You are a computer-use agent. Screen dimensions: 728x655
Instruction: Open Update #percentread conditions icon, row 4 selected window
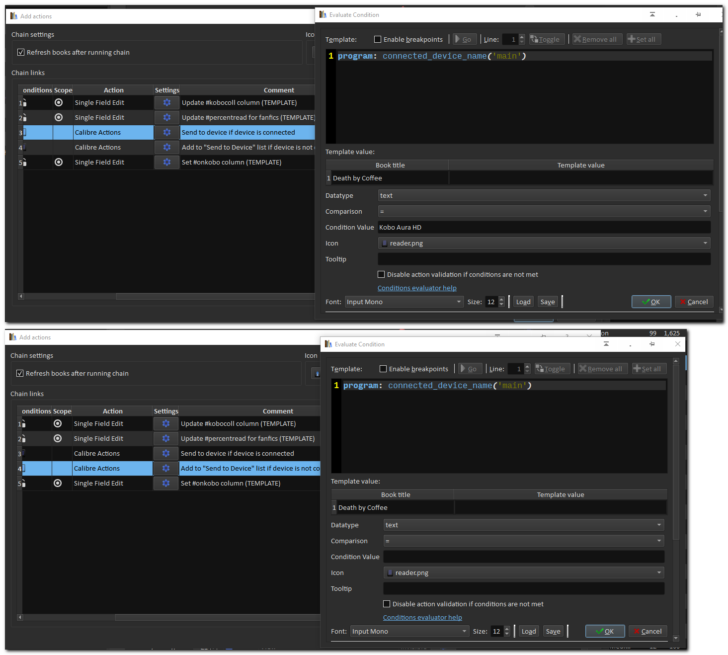point(23,439)
